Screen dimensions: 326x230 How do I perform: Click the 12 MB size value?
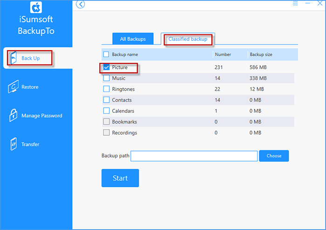(x=257, y=89)
